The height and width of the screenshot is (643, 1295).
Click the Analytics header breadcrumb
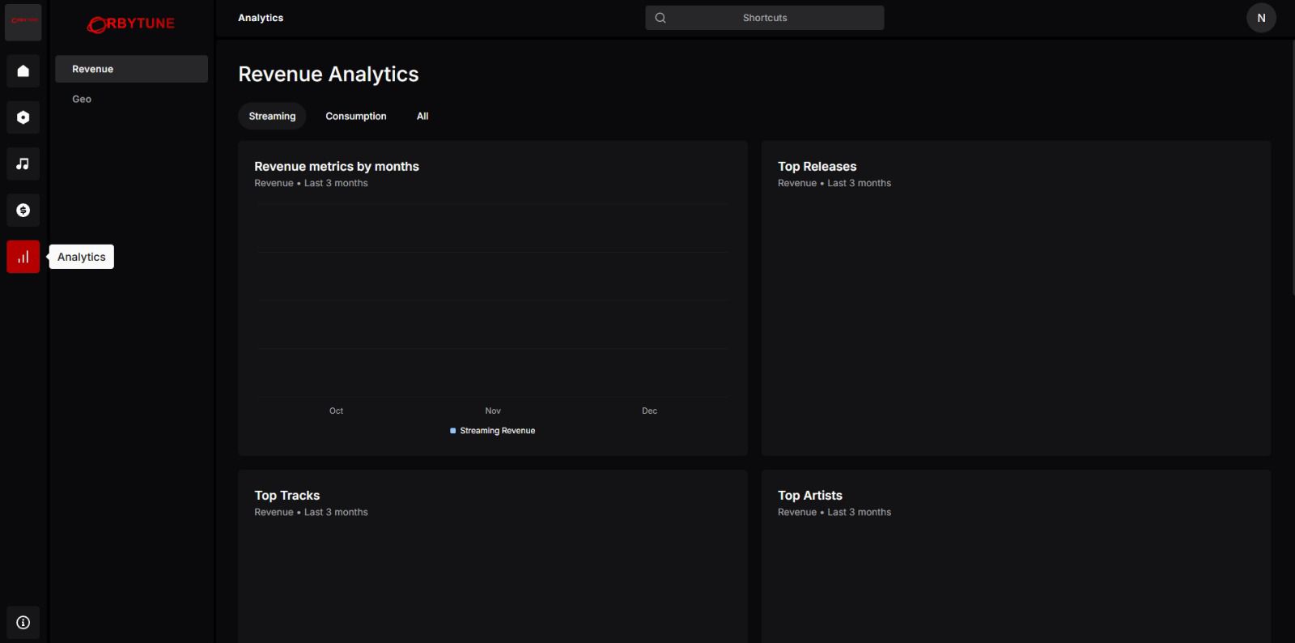click(261, 18)
